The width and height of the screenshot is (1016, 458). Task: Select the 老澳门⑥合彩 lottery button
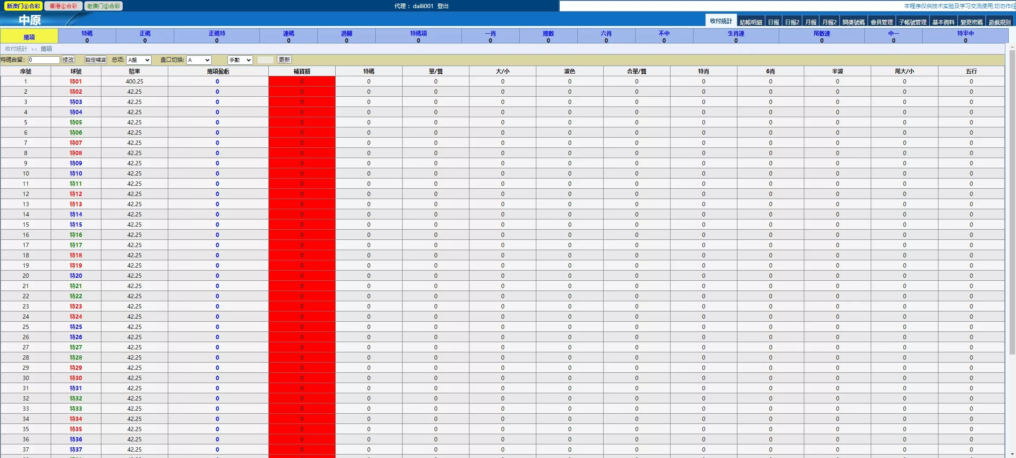pyautogui.click(x=104, y=6)
